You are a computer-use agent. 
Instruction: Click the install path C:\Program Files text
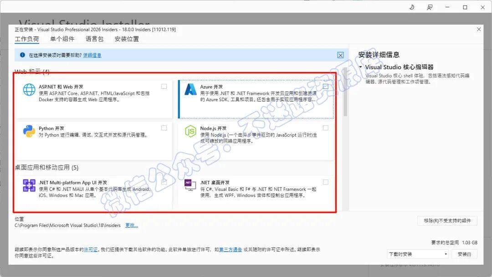[x=67, y=225]
